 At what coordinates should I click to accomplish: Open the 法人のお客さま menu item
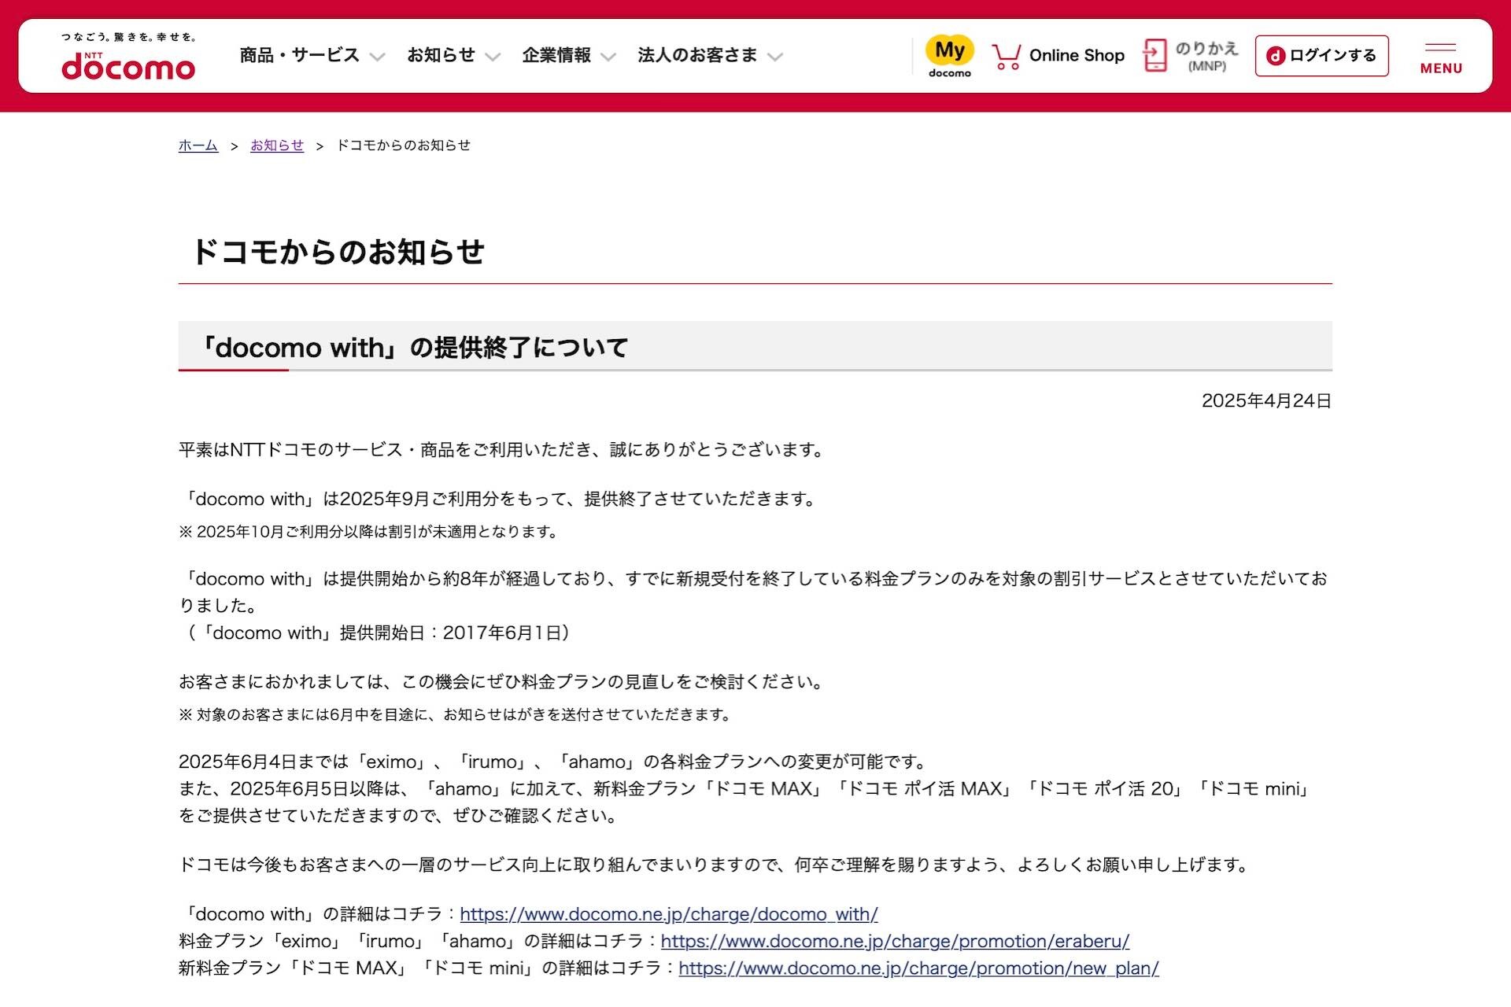697,55
